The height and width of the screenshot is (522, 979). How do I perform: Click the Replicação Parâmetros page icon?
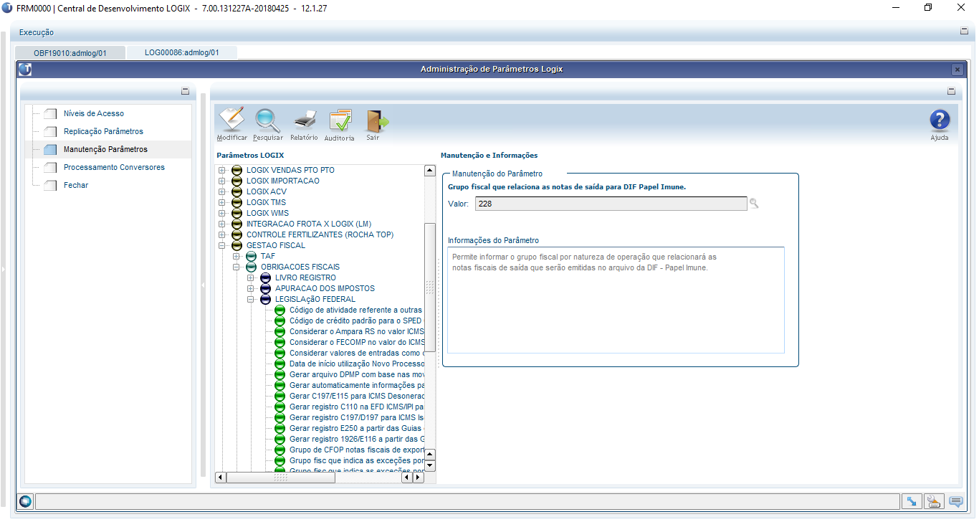coord(49,131)
